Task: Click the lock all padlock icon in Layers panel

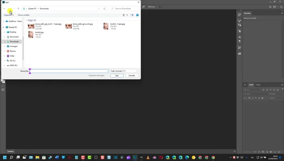Action: coord(262,98)
